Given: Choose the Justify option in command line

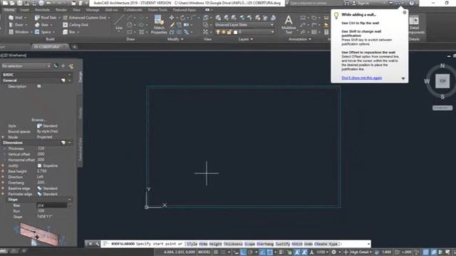Looking at the screenshot, I should [x=283, y=244].
